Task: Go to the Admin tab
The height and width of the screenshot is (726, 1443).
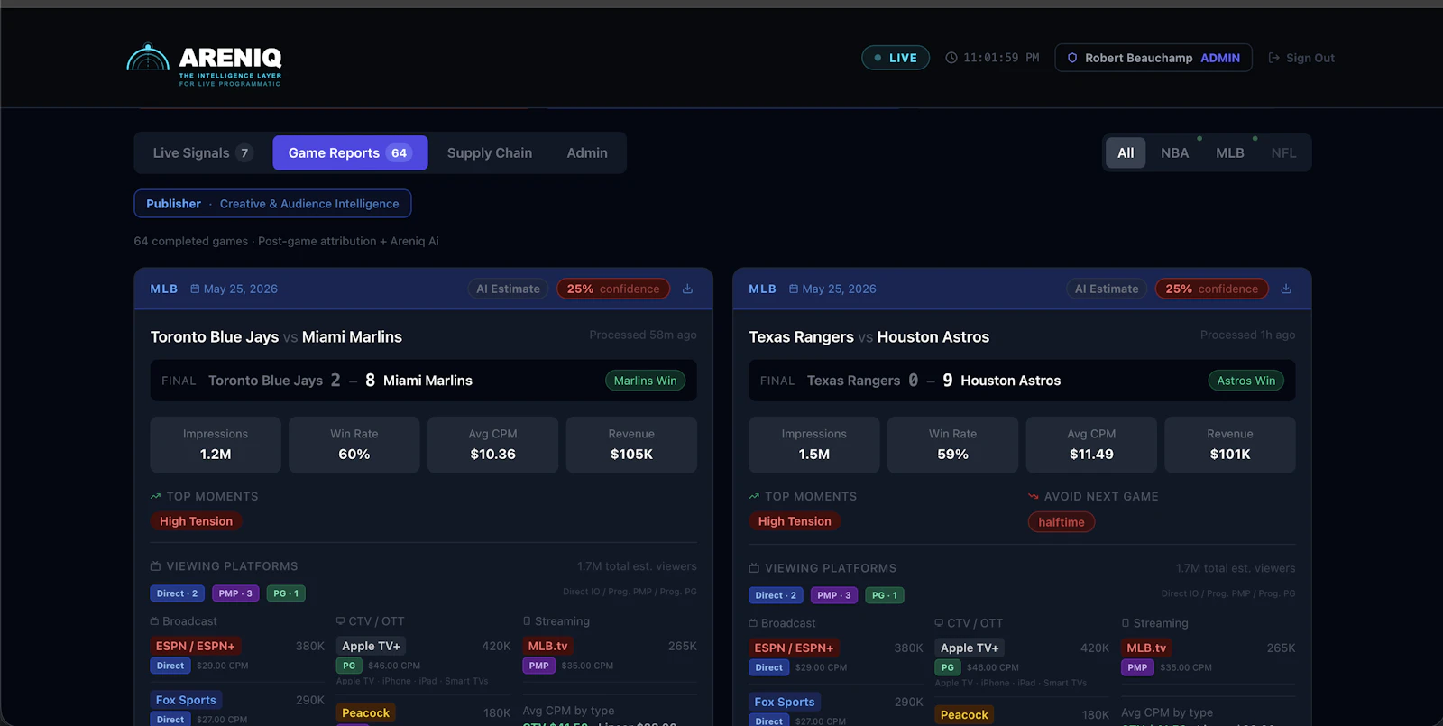Action: [587, 153]
